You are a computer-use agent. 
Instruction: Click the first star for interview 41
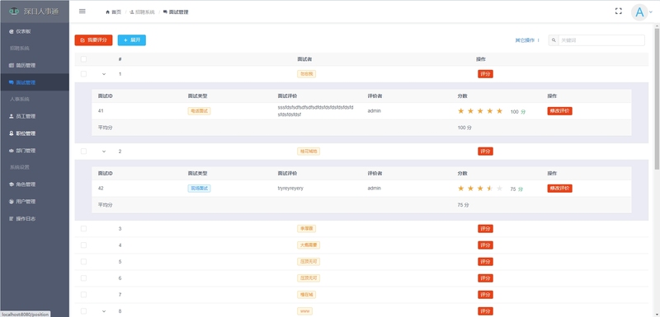coord(461,111)
